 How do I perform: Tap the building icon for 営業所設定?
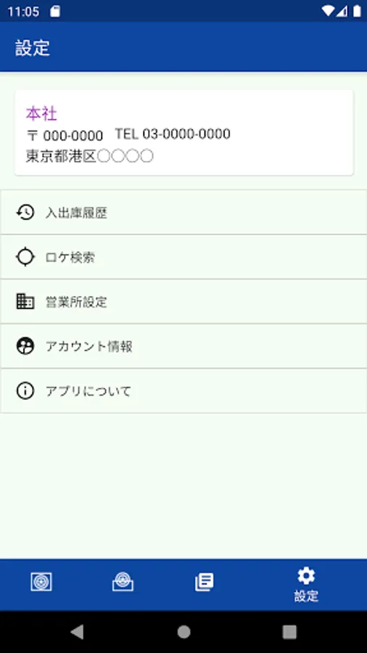click(25, 301)
